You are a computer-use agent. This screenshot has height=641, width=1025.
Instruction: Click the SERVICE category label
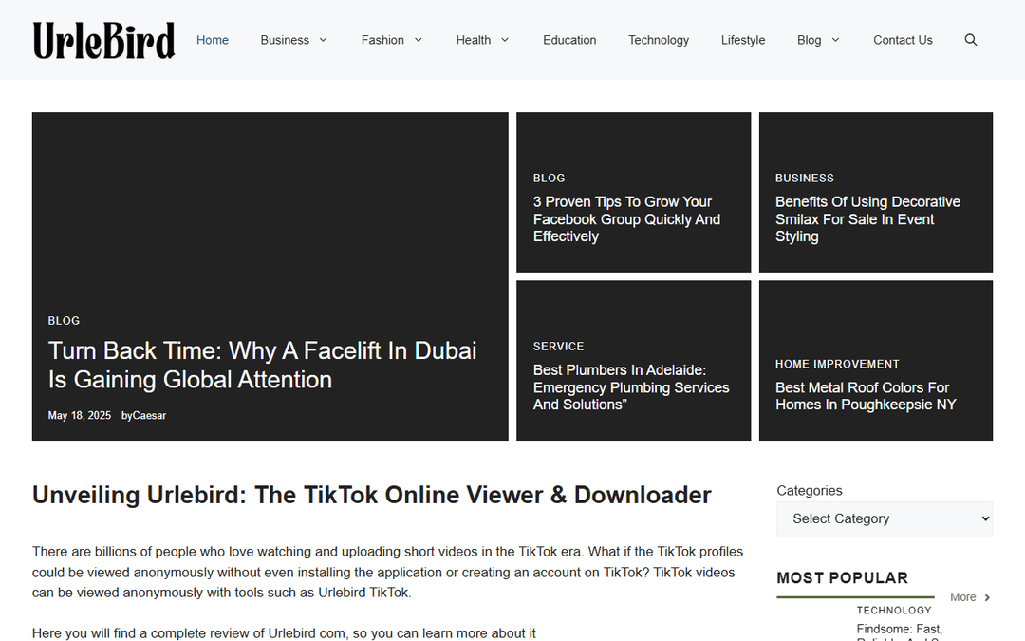pyautogui.click(x=558, y=346)
